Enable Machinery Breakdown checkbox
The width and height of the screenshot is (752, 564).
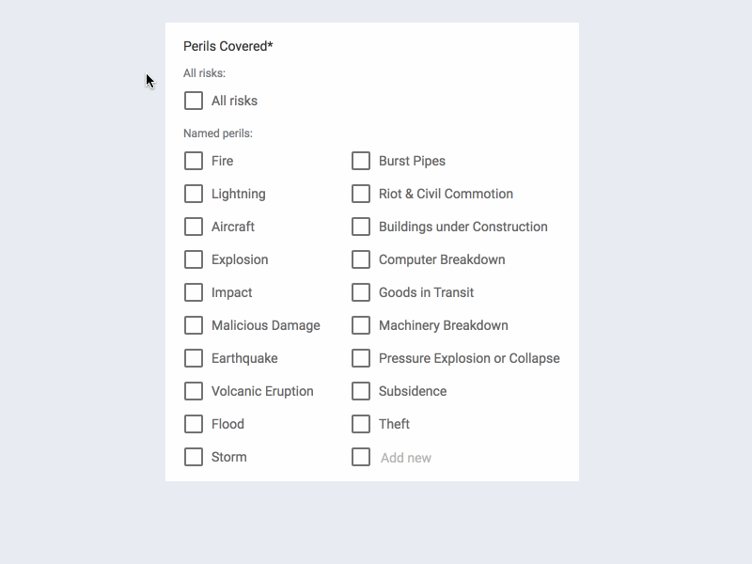361,325
